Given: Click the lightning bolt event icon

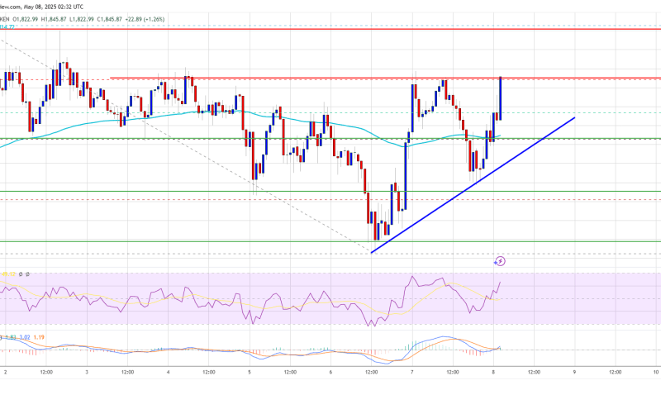Looking at the screenshot, I should click(x=500, y=261).
